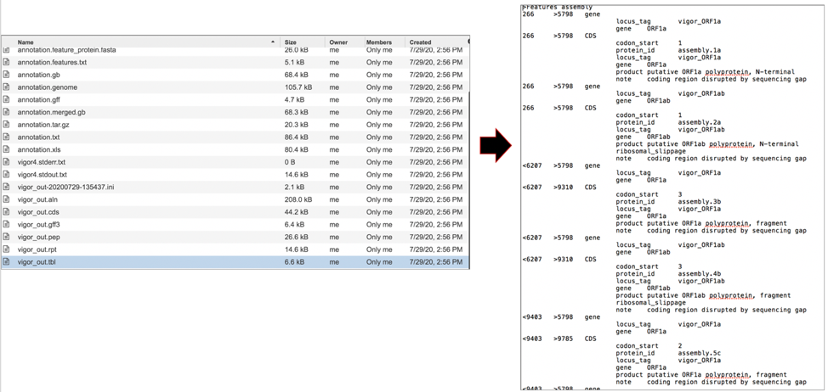Viewport: 828px width, 392px height.
Task: Click the file icon beside annotation.gb
Action: (x=7, y=75)
